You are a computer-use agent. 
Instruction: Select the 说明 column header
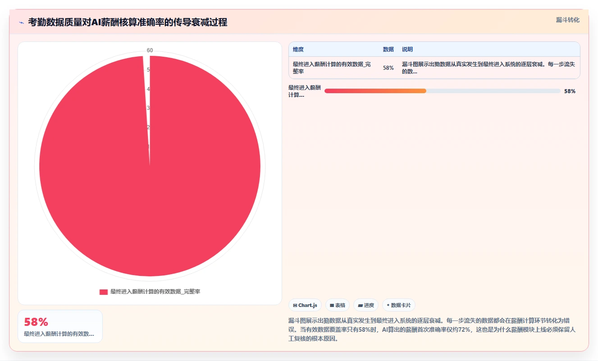[407, 50]
